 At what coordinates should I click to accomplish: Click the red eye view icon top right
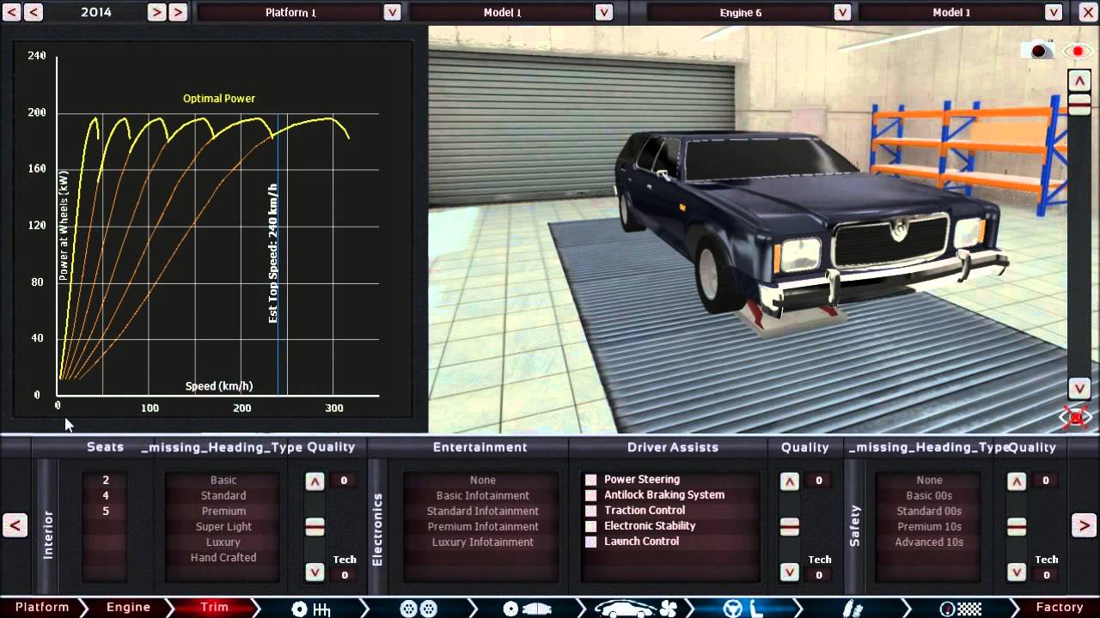[1078, 51]
